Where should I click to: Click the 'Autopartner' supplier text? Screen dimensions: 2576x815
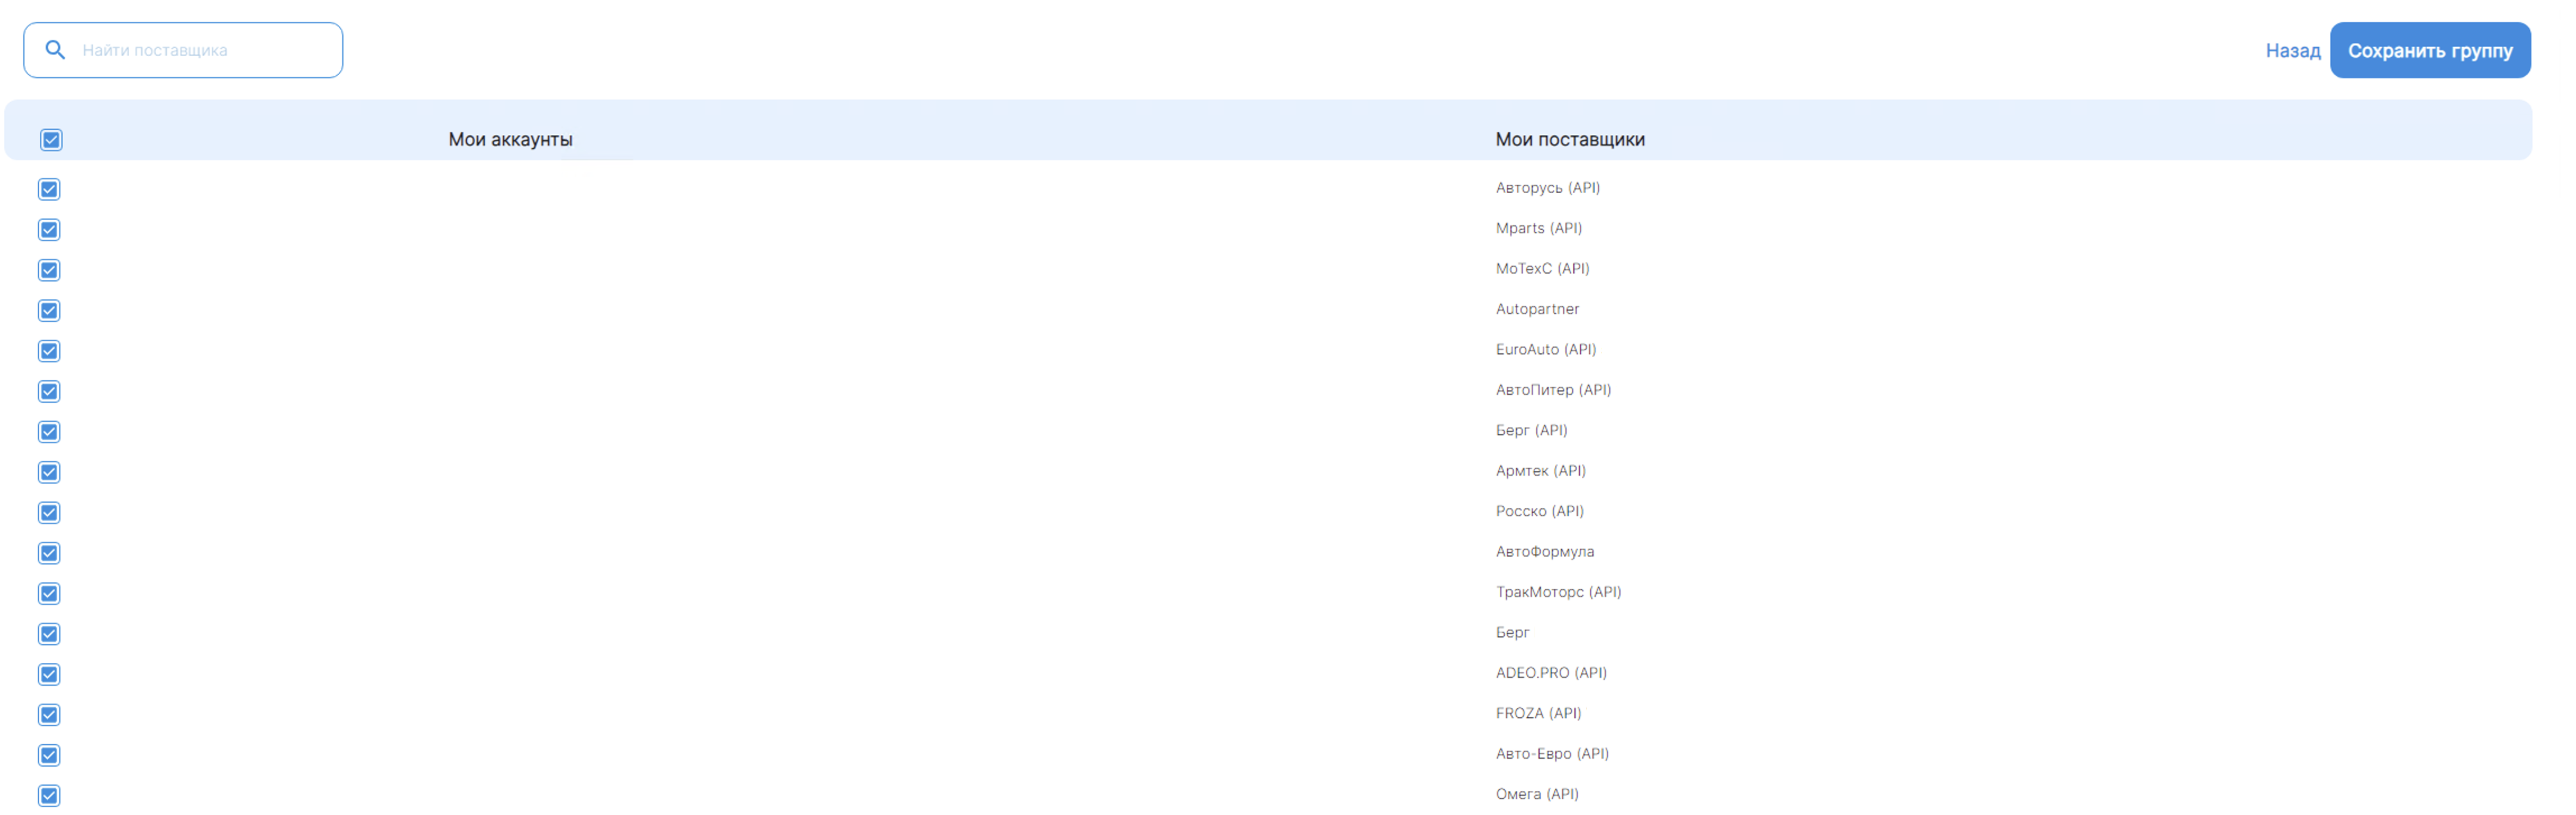click(1537, 309)
